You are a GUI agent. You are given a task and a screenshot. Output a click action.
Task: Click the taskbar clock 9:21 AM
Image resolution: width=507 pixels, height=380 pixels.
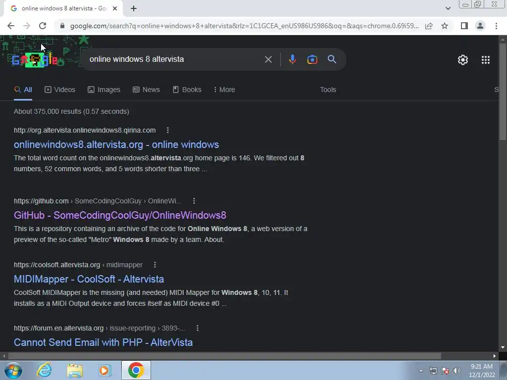click(482, 367)
